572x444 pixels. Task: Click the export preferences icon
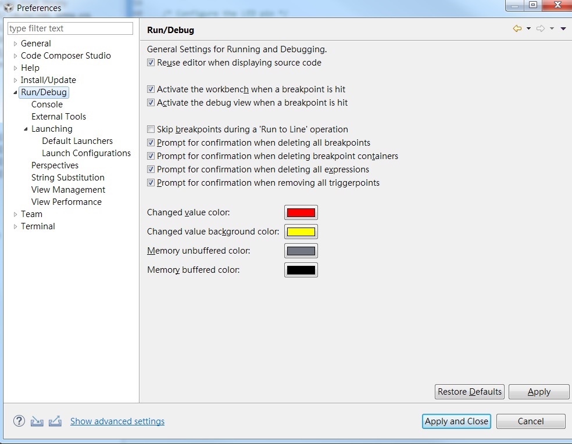click(x=55, y=421)
